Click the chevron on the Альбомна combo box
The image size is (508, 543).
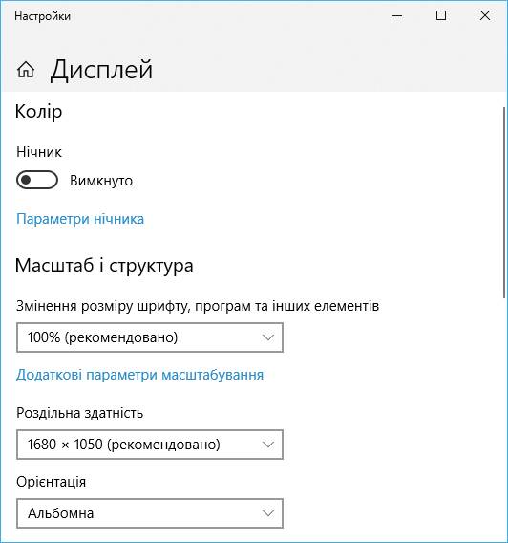point(268,512)
